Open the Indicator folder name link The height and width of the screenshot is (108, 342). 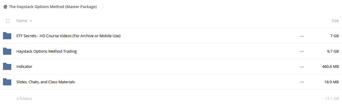pos(24,67)
